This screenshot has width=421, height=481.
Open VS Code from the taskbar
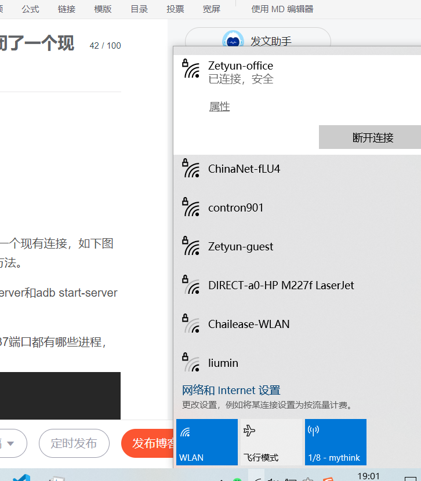pyautogui.click(x=21, y=476)
